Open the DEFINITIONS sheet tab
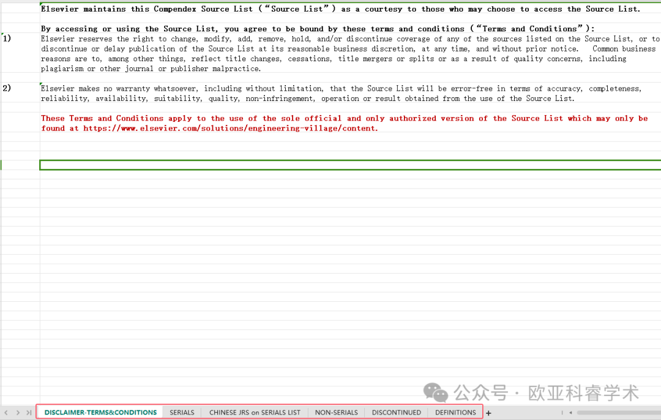The height and width of the screenshot is (420, 661). click(x=455, y=413)
